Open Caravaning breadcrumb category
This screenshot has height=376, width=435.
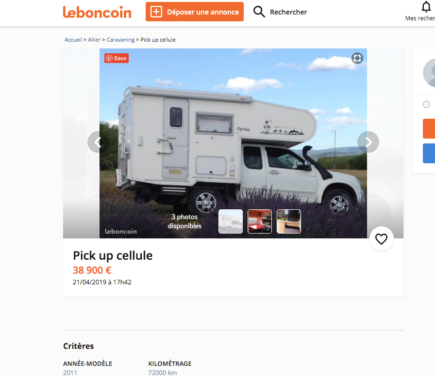point(120,40)
